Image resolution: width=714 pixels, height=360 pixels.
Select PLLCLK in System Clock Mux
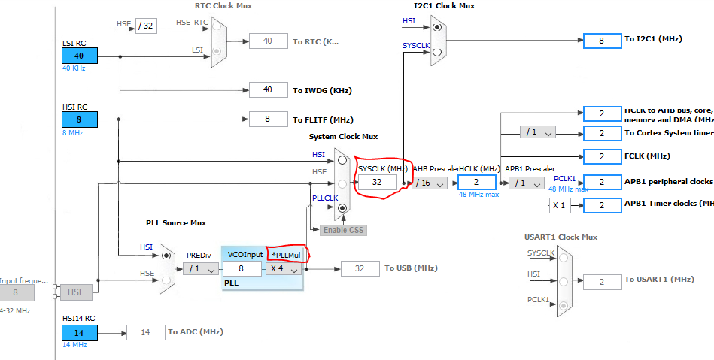click(x=342, y=207)
